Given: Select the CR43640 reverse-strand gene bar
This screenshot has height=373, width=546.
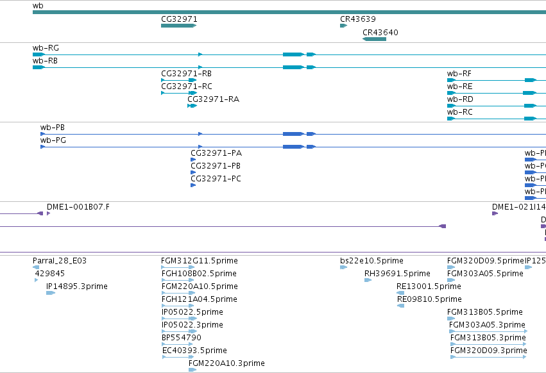Looking at the screenshot, I should click(x=374, y=39).
